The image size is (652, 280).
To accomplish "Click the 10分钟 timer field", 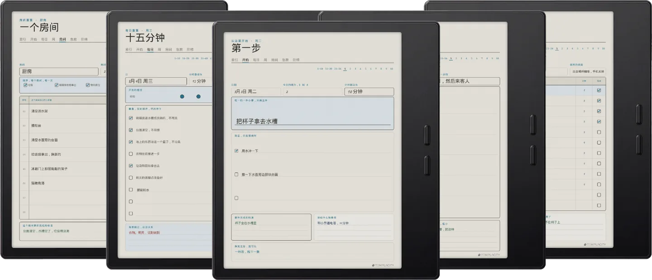I will coord(369,92).
